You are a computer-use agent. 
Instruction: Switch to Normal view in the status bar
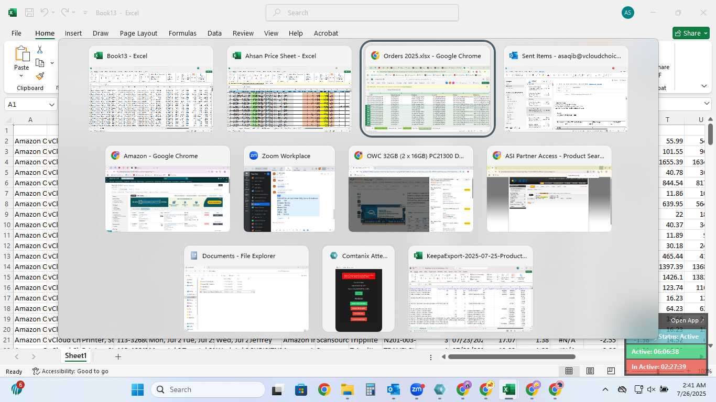(569, 371)
